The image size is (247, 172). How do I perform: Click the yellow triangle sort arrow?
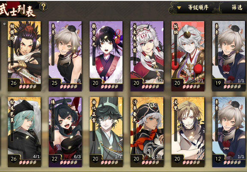click(x=179, y=8)
